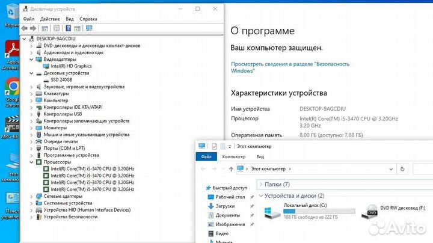Image resolution: width=433 pixels, height=243 pixels.
Task: Click Local Disk (C:) drive icon
Action: click(x=272, y=212)
